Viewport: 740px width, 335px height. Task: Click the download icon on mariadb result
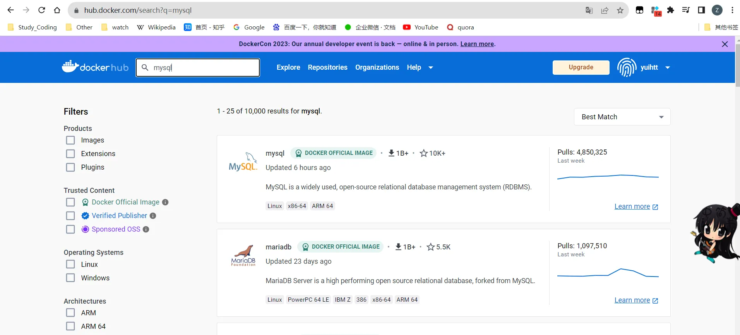click(398, 247)
